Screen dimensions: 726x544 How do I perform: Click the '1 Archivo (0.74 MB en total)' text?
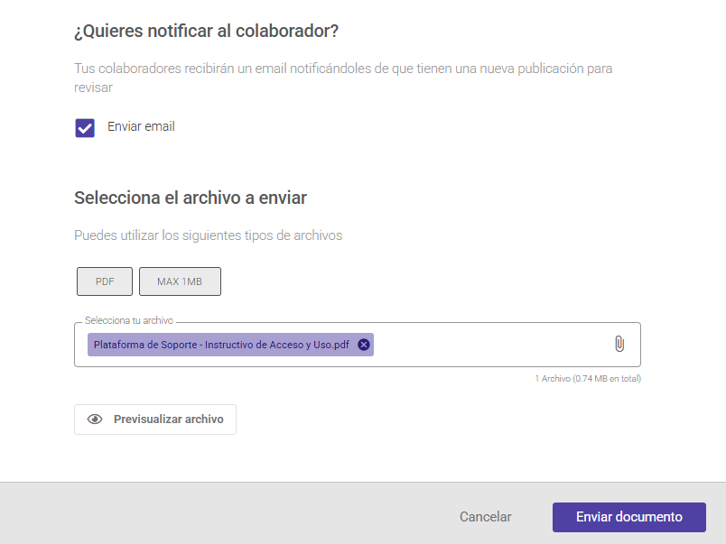pos(588,378)
